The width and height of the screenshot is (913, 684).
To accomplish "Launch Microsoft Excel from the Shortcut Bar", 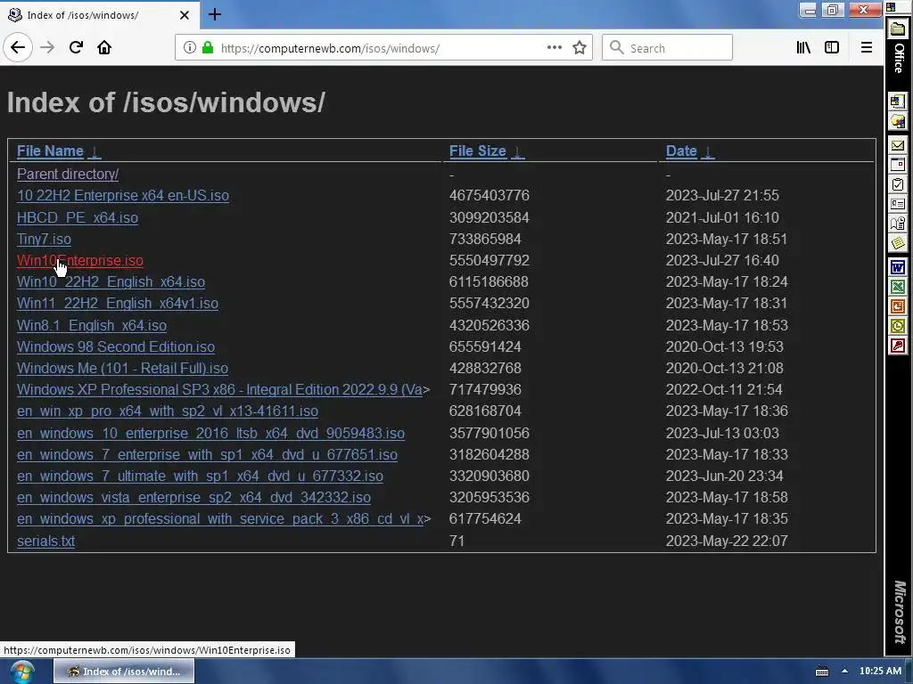I will pyautogui.click(x=898, y=287).
